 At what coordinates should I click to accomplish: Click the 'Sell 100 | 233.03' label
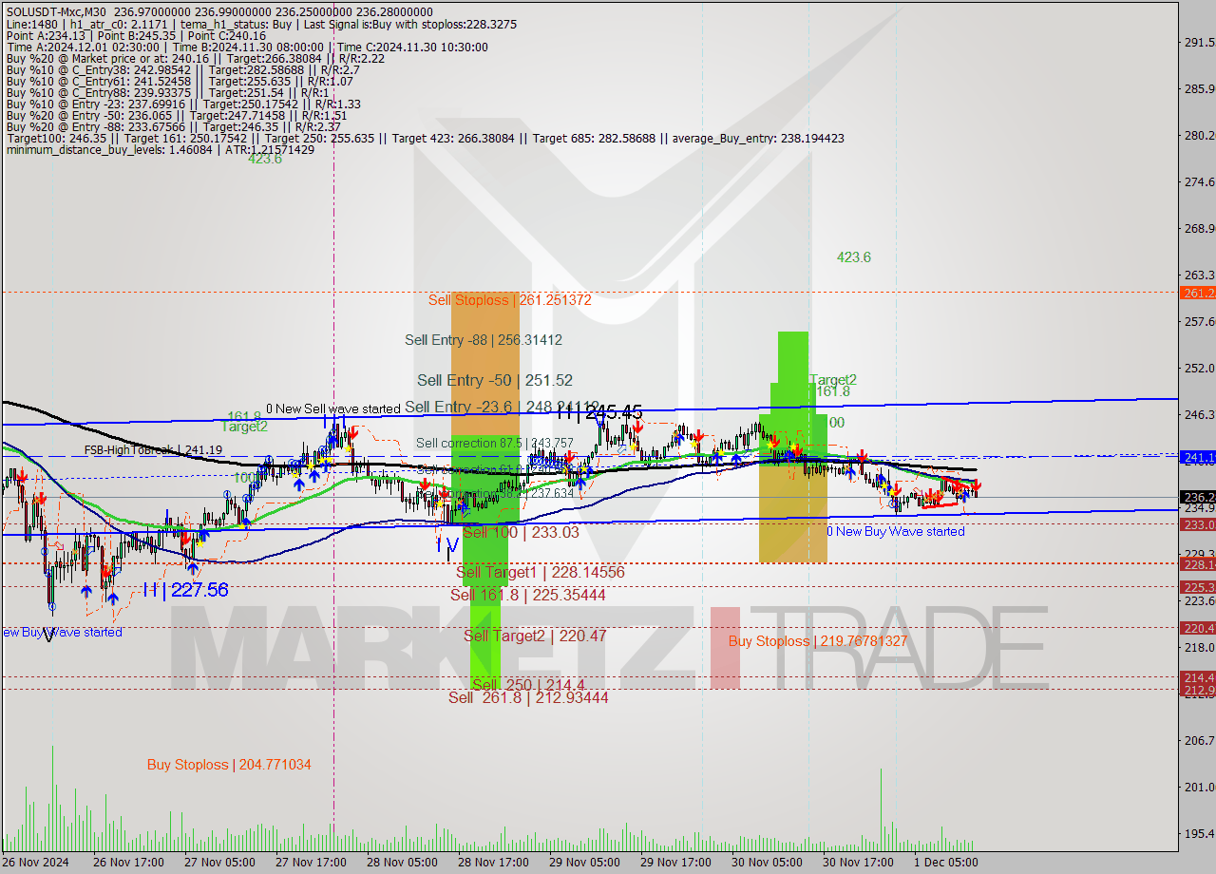pyautogui.click(x=521, y=532)
